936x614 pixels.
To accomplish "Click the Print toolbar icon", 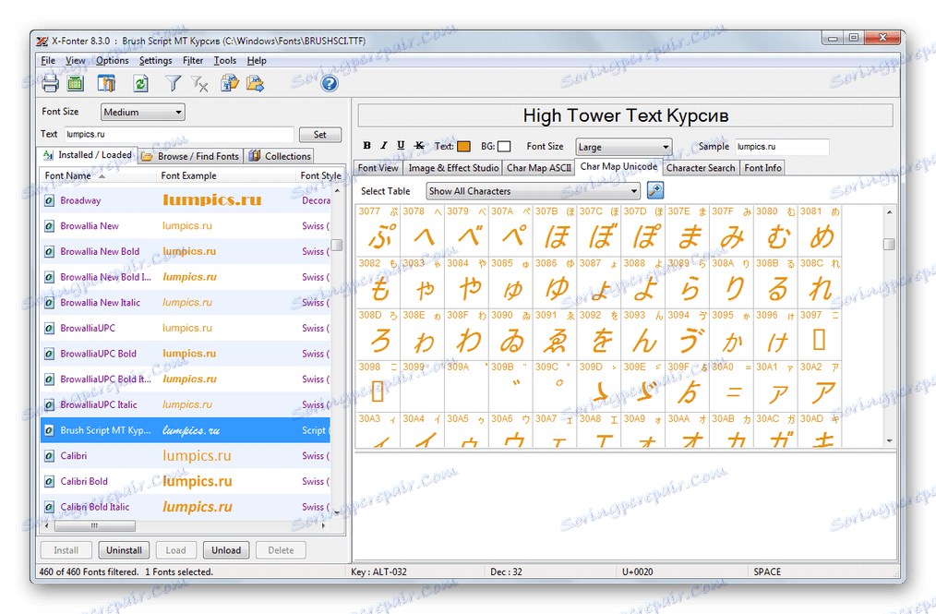I will (x=50, y=84).
